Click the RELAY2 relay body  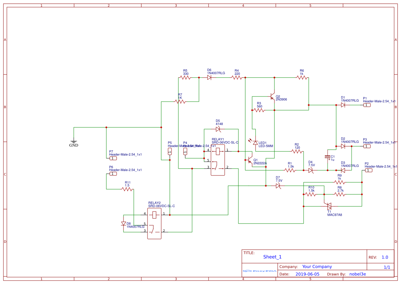154,224
